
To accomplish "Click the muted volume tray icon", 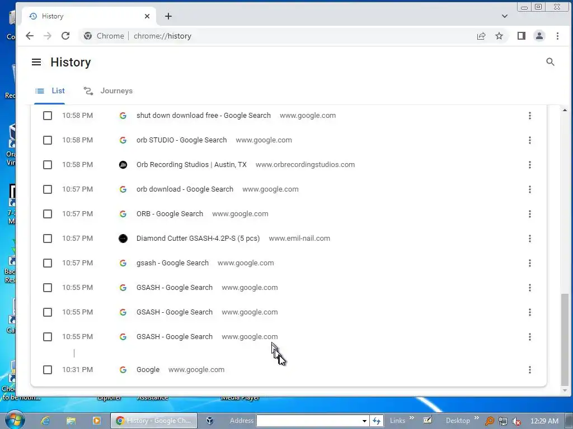I will coord(516,421).
